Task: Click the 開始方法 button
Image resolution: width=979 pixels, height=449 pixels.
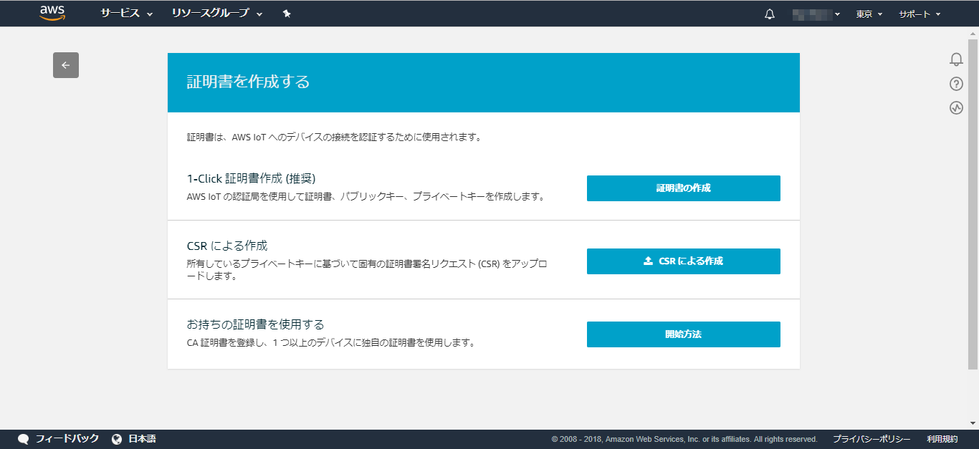Action: coord(684,334)
